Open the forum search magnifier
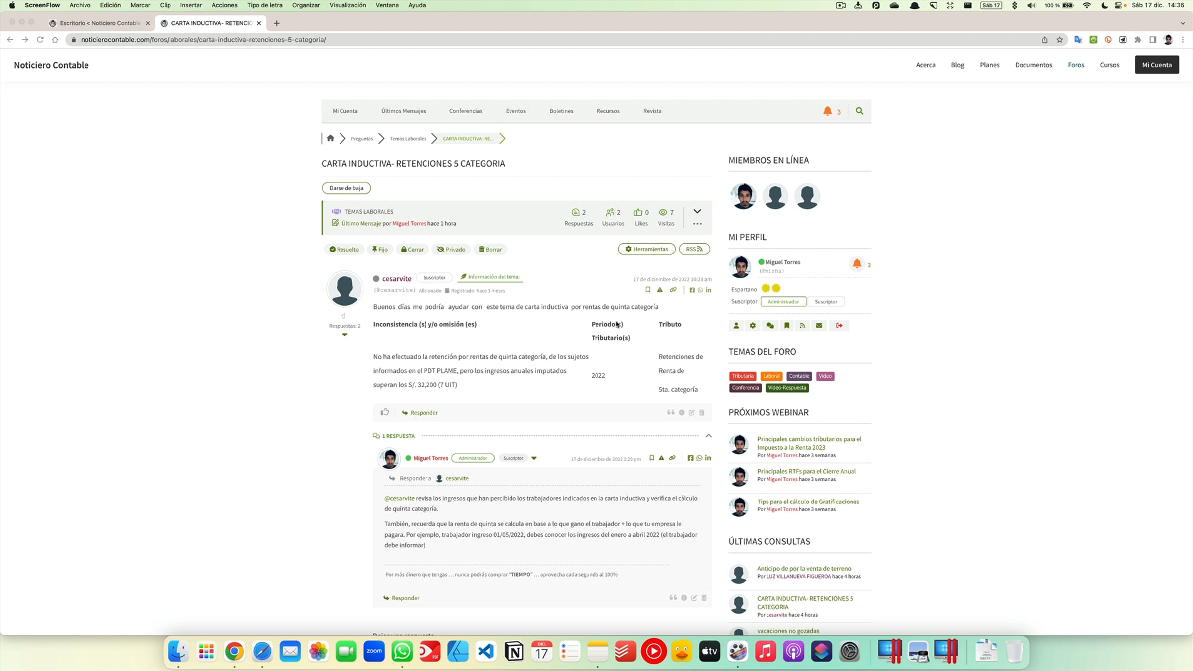This screenshot has height=671, width=1193. tap(859, 111)
